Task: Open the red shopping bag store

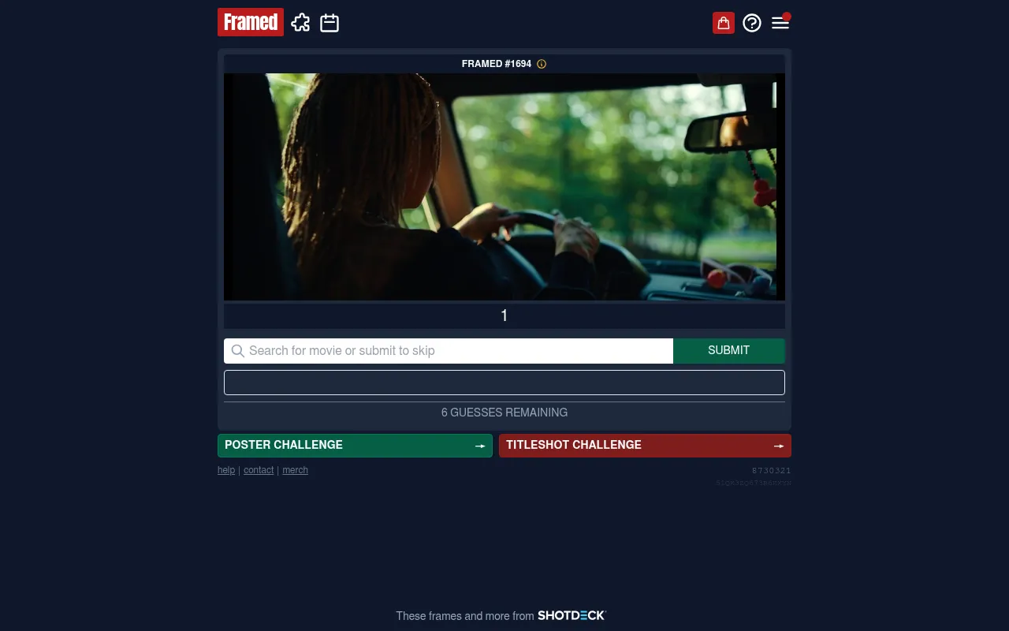Action: (x=724, y=23)
